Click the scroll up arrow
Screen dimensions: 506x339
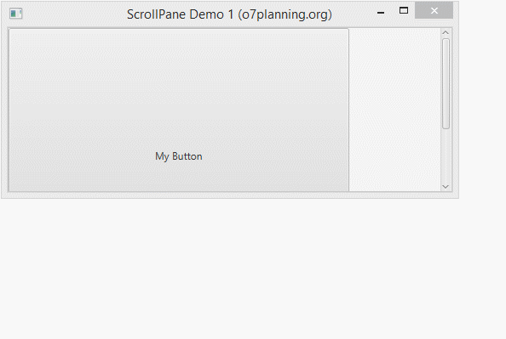(446, 33)
